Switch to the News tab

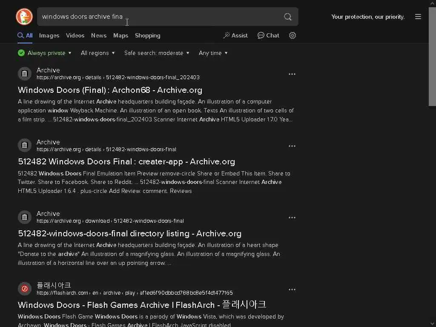99,36
